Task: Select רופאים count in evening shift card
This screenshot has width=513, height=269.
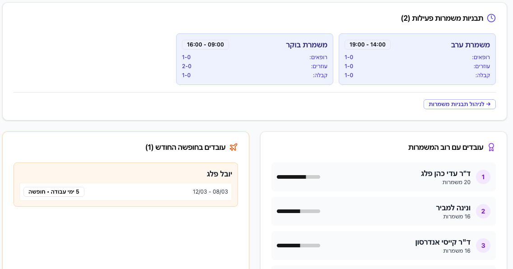Action: [x=348, y=57]
